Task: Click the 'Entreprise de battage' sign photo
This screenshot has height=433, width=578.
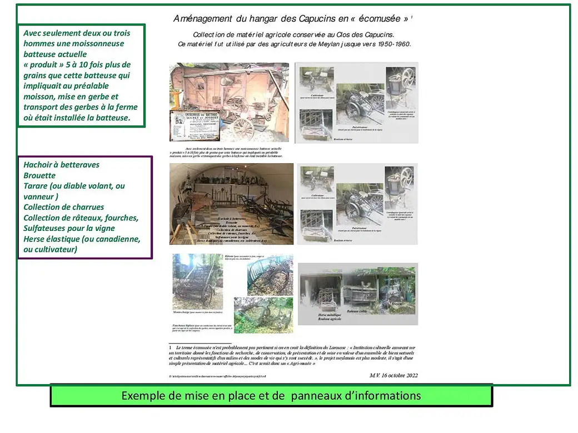Action: [x=195, y=127]
